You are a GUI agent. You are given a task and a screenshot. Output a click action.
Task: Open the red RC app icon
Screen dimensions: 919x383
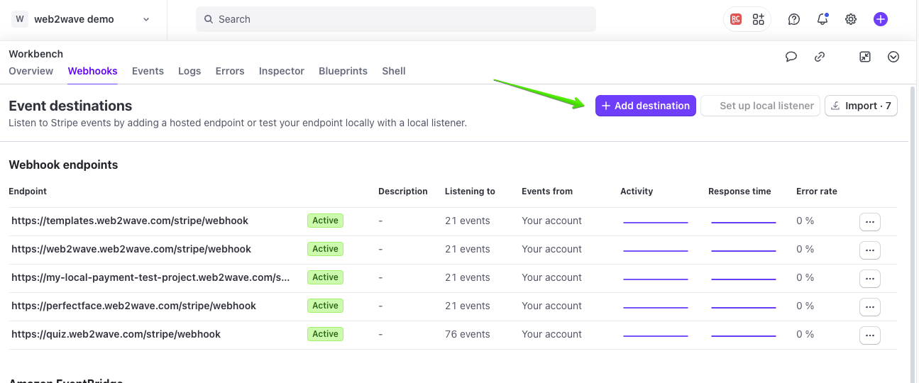(736, 19)
